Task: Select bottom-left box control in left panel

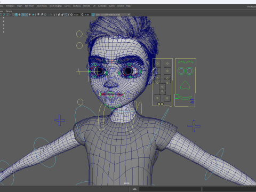Action: coord(157,98)
